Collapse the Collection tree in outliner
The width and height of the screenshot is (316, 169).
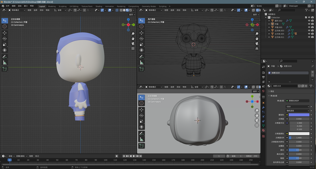pos(266,17)
